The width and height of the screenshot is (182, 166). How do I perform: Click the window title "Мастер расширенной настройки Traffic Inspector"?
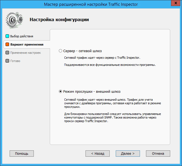pos(91,4)
